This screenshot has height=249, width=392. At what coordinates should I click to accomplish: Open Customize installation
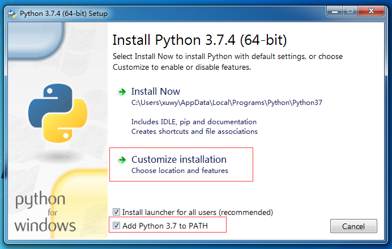pos(179,159)
